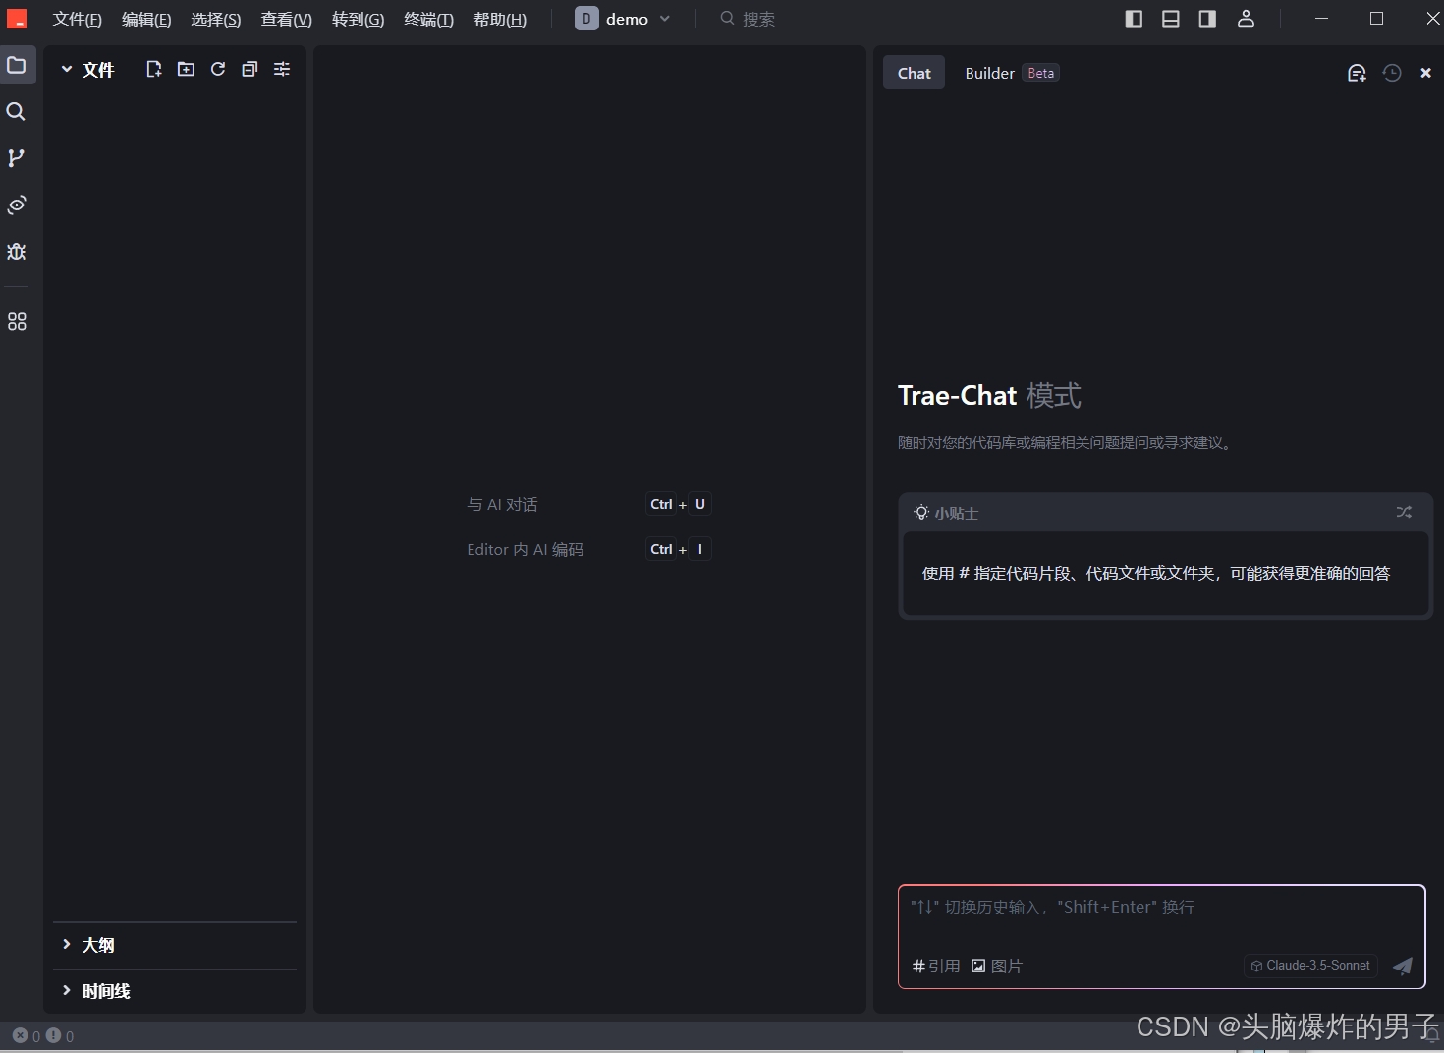Open the Run and Debug bug icon

tap(17, 251)
